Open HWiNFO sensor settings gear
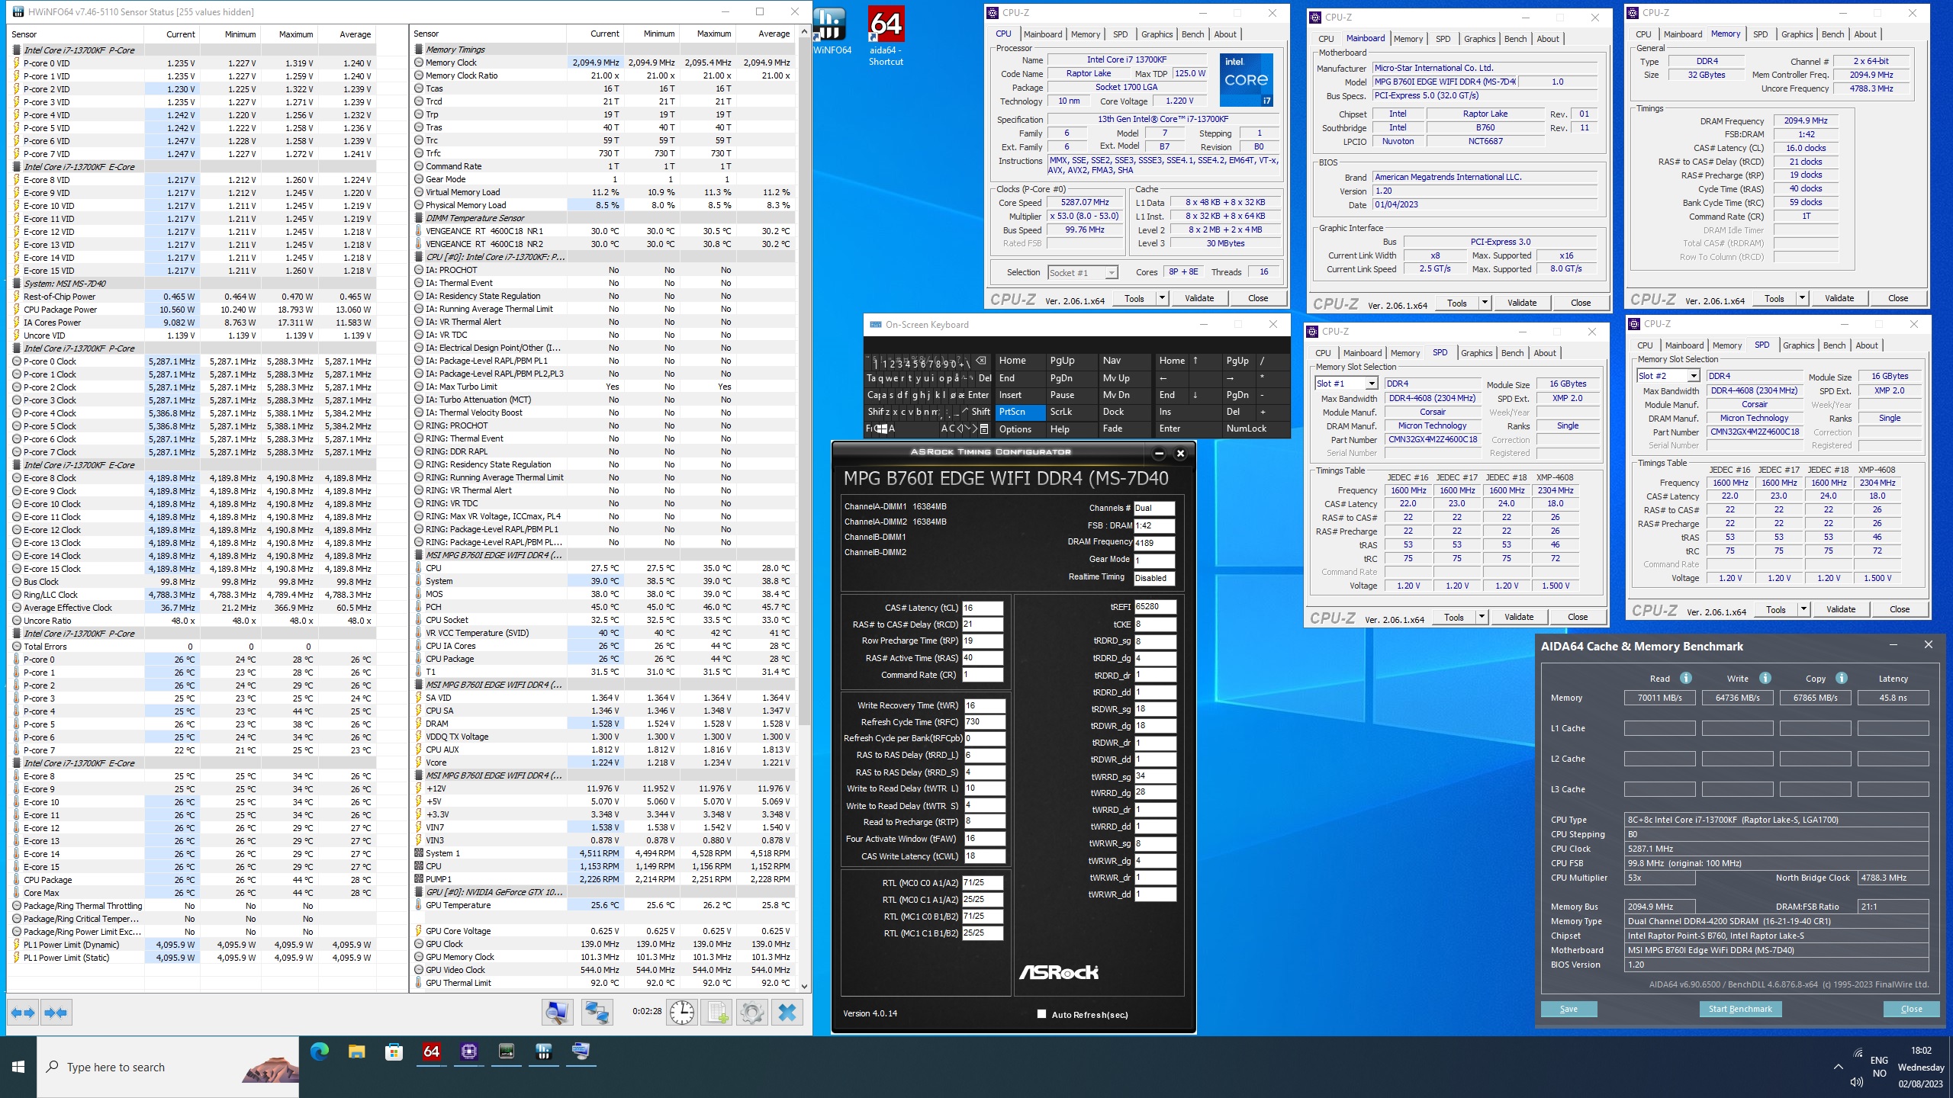The width and height of the screenshot is (1953, 1098). point(751,1013)
